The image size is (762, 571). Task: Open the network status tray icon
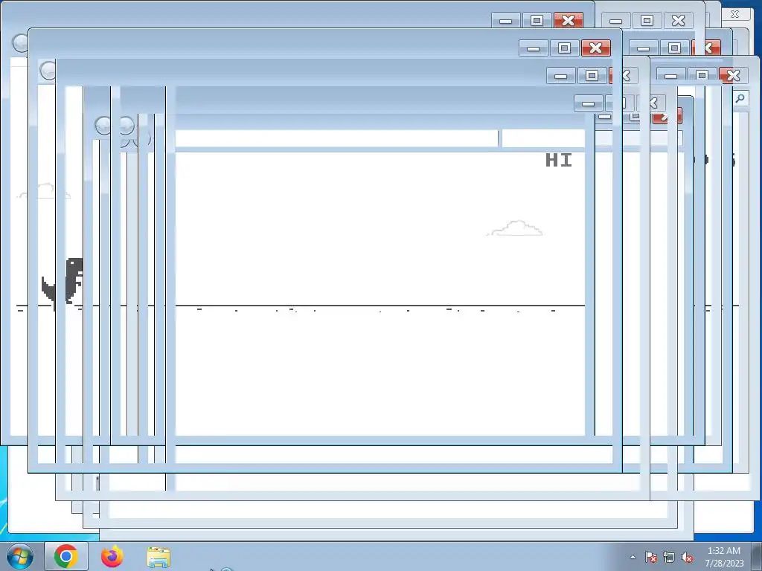[669, 557]
